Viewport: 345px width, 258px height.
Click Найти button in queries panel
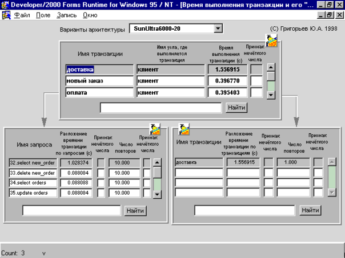click(135, 211)
